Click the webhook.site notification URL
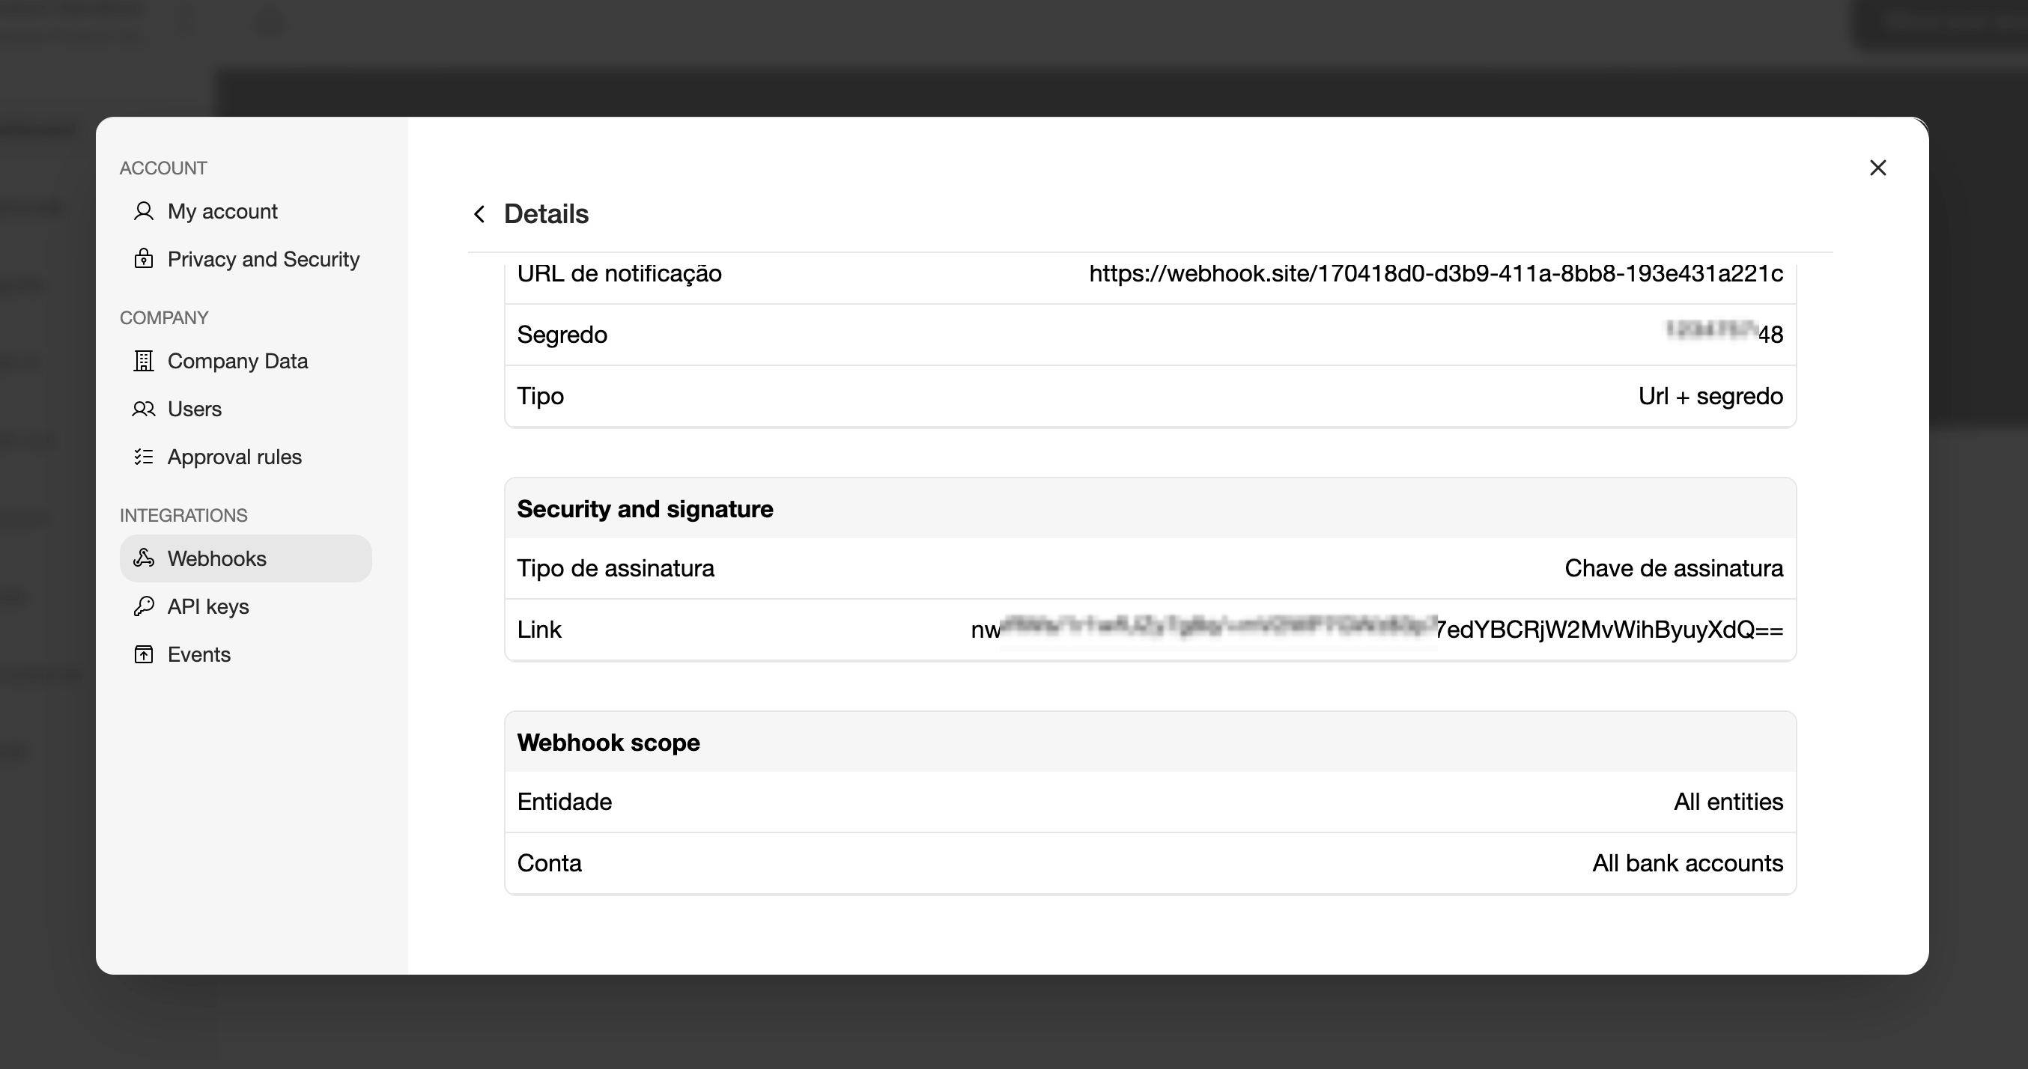 click(x=1436, y=273)
